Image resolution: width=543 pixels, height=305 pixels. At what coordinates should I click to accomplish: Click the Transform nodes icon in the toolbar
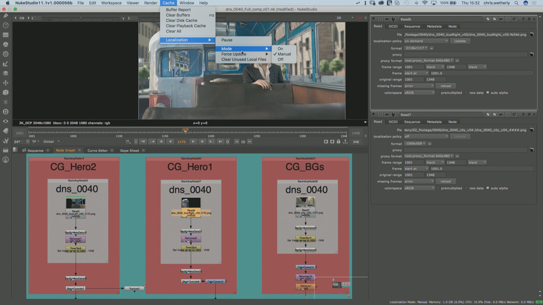click(5, 83)
